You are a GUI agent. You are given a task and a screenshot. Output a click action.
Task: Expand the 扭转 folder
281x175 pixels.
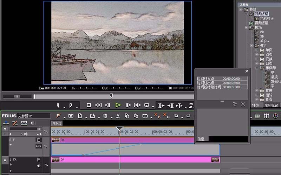(257, 95)
